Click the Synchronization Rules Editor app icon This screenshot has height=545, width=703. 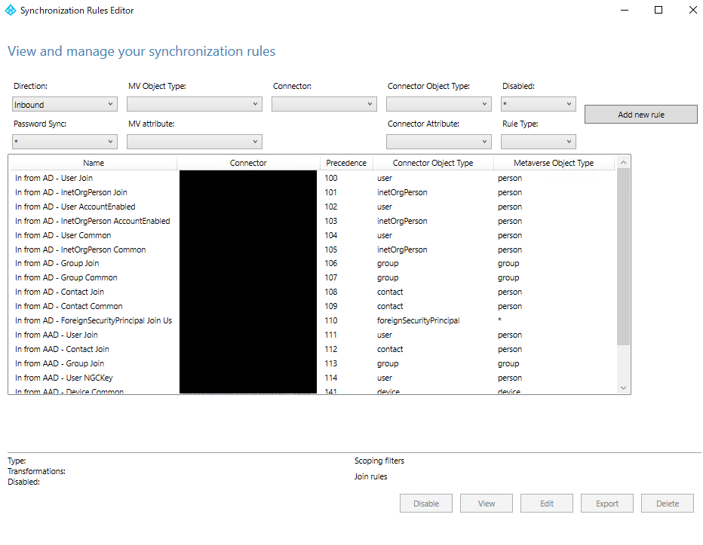(11, 11)
